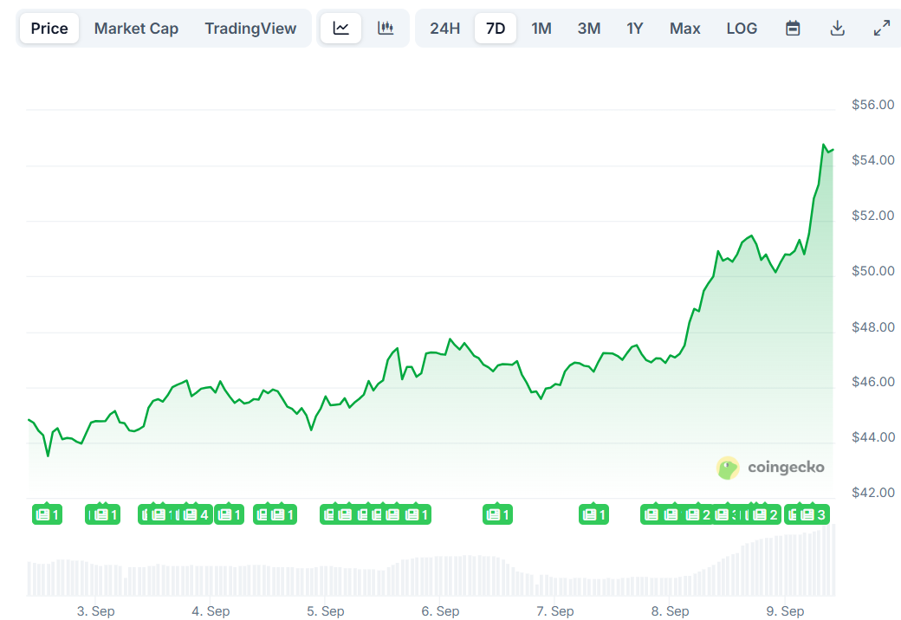Expand the chart to fullscreen

tap(881, 28)
